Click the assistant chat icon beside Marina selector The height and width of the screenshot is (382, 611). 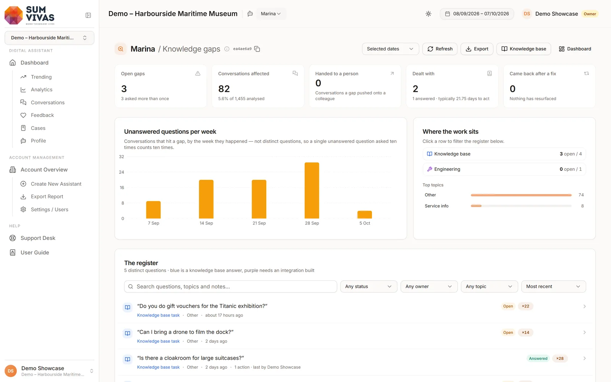pos(250,14)
